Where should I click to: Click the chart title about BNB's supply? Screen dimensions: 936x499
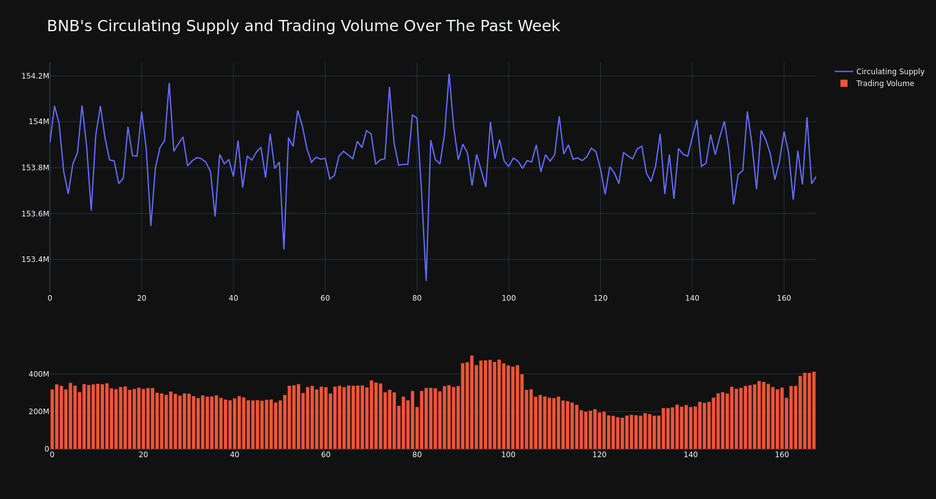(303, 26)
